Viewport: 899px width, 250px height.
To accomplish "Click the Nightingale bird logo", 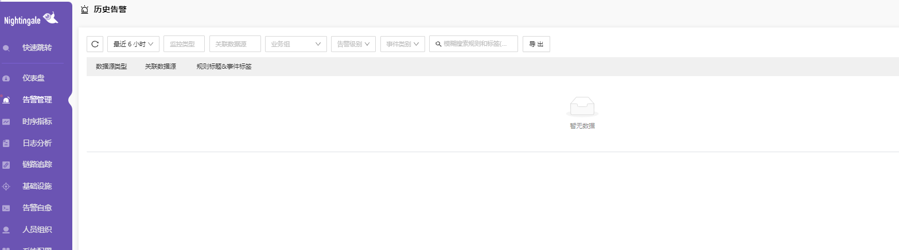I will tap(50, 18).
